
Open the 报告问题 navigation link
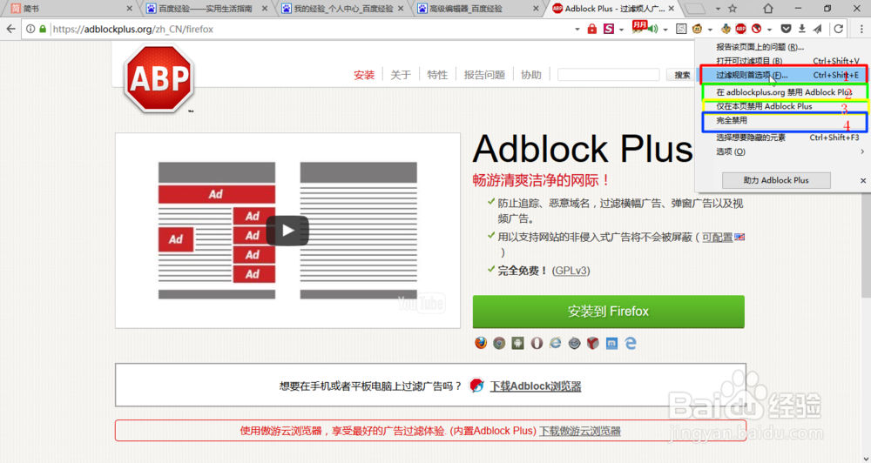[484, 75]
